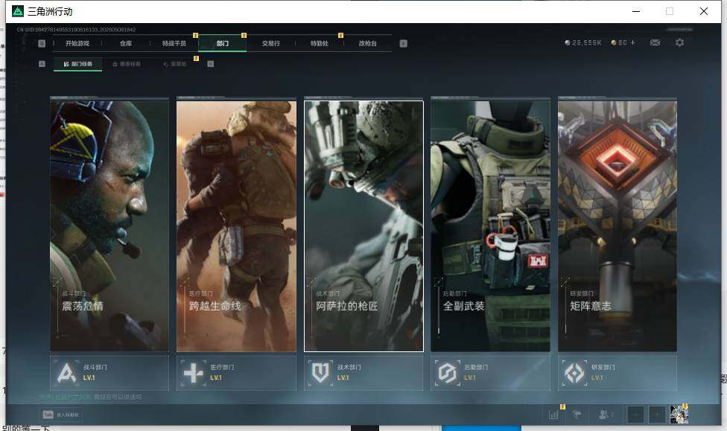The image size is (727, 431).
Task: Click the 战术部门 shield emblem icon
Action: (320, 373)
